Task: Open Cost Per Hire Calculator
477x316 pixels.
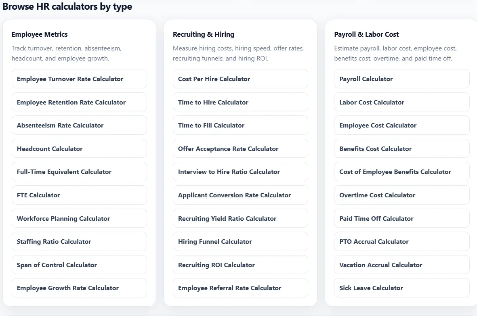Action: [x=240, y=79]
